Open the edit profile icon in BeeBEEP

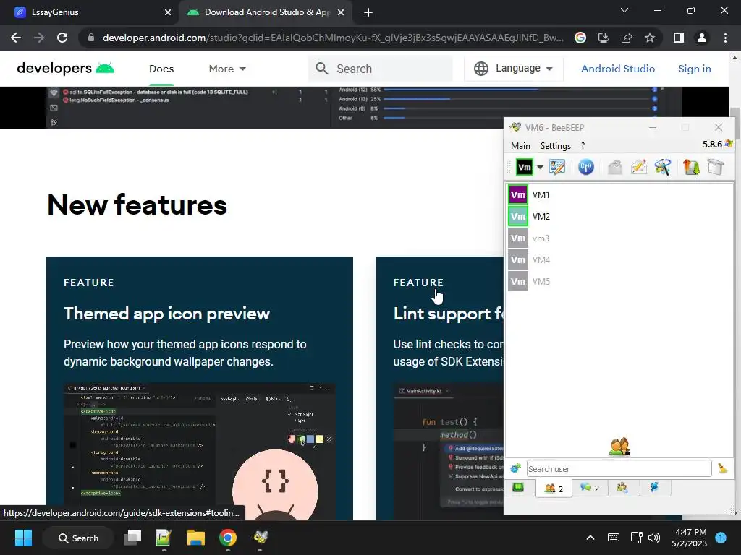[x=556, y=167]
